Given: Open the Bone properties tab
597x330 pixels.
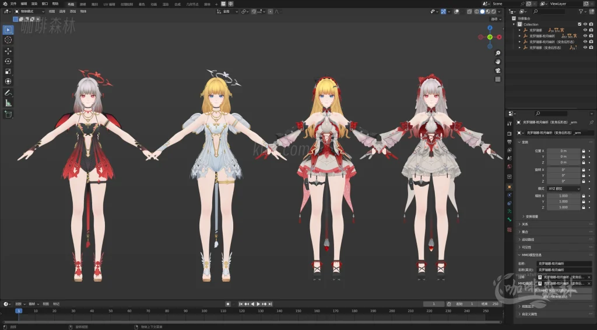Looking at the screenshot, I should [x=510, y=220].
